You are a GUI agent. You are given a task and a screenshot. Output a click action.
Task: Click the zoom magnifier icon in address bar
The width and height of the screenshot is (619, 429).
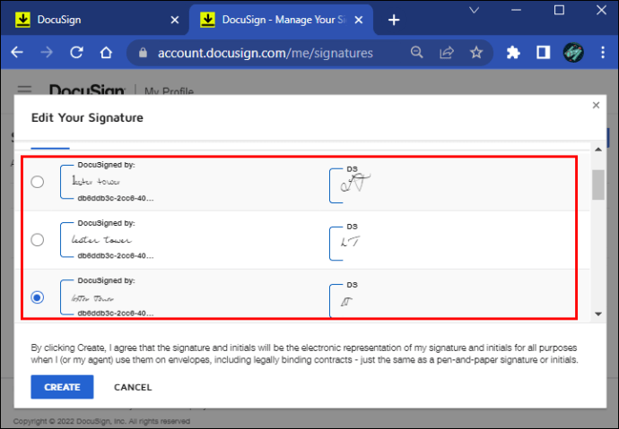coord(416,53)
